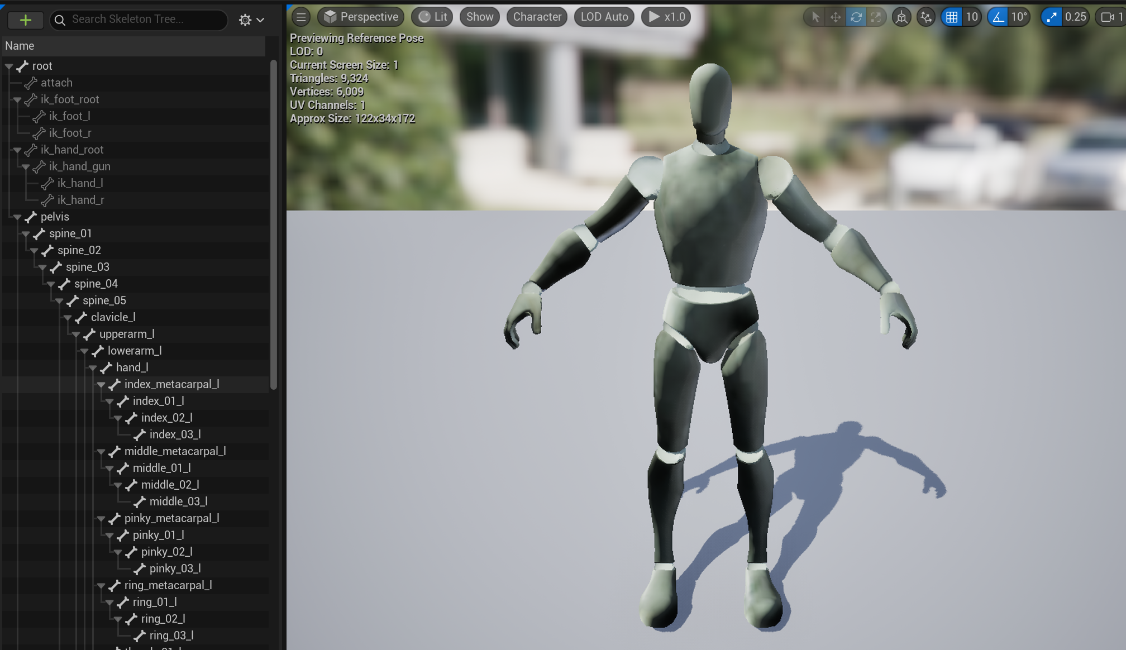Click the surface snapping icon

pos(925,17)
